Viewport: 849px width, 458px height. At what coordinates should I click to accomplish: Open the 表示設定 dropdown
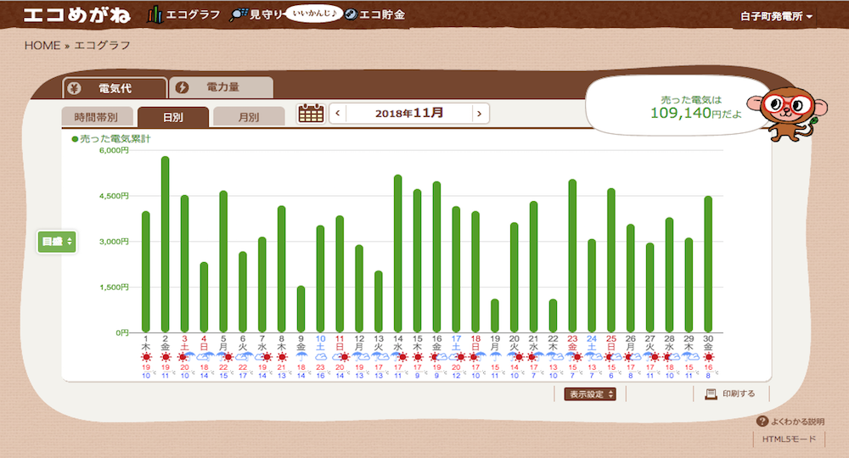pyautogui.click(x=590, y=394)
